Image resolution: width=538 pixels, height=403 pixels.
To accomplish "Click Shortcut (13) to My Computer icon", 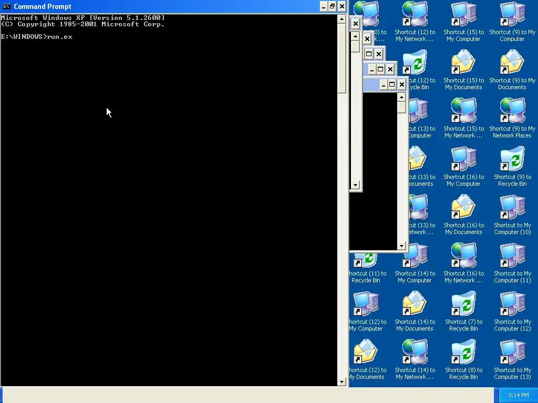I will click(x=422, y=118).
